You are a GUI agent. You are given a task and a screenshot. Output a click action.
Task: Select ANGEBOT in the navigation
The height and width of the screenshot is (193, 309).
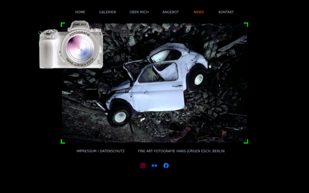pos(170,12)
